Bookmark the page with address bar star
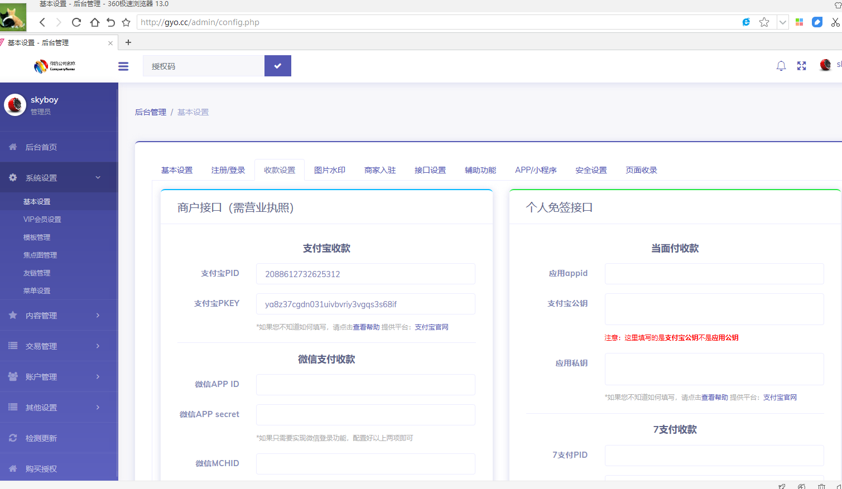The height and width of the screenshot is (489, 842). tap(764, 22)
